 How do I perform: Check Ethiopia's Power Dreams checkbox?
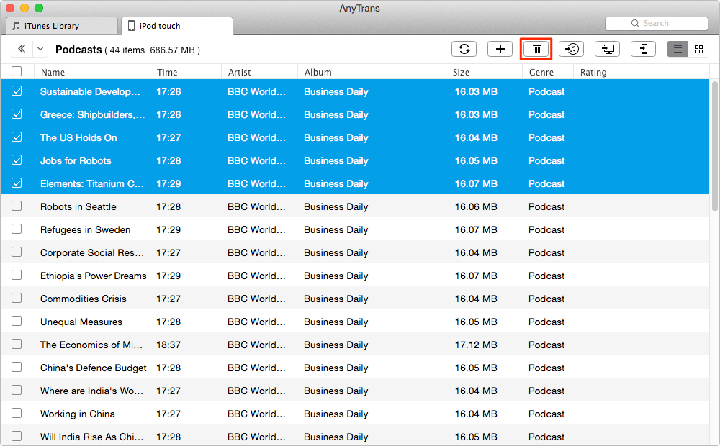17,274
